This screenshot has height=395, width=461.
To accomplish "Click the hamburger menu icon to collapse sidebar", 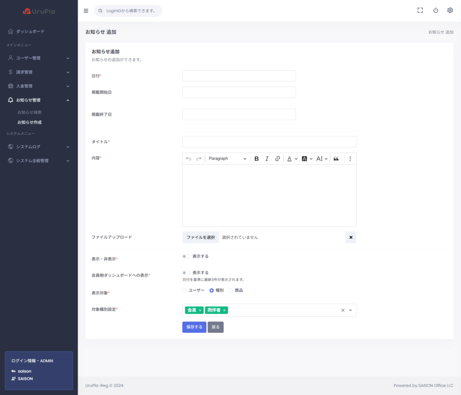I will 86,11.
